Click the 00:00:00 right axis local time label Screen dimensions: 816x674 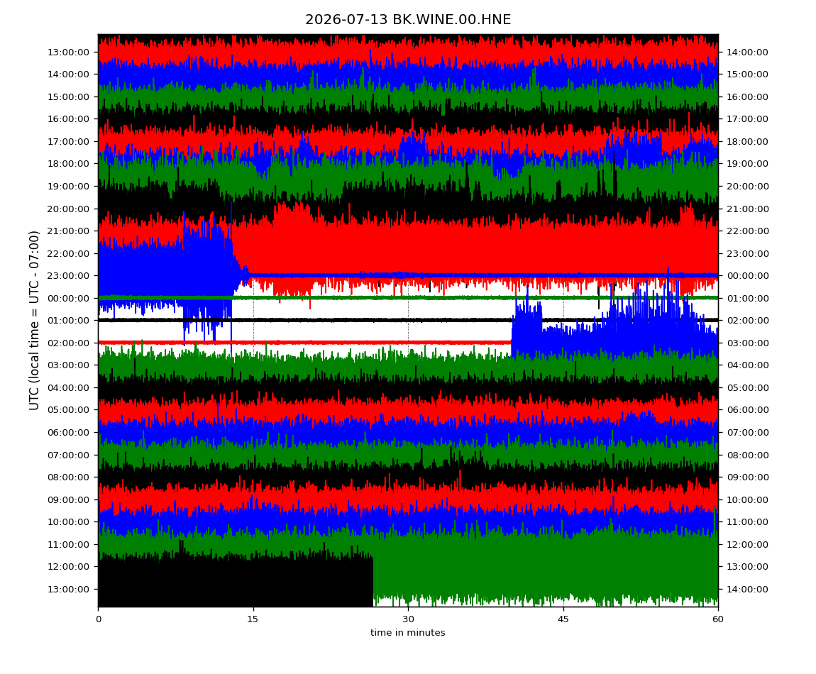click(x=747, y=276)
